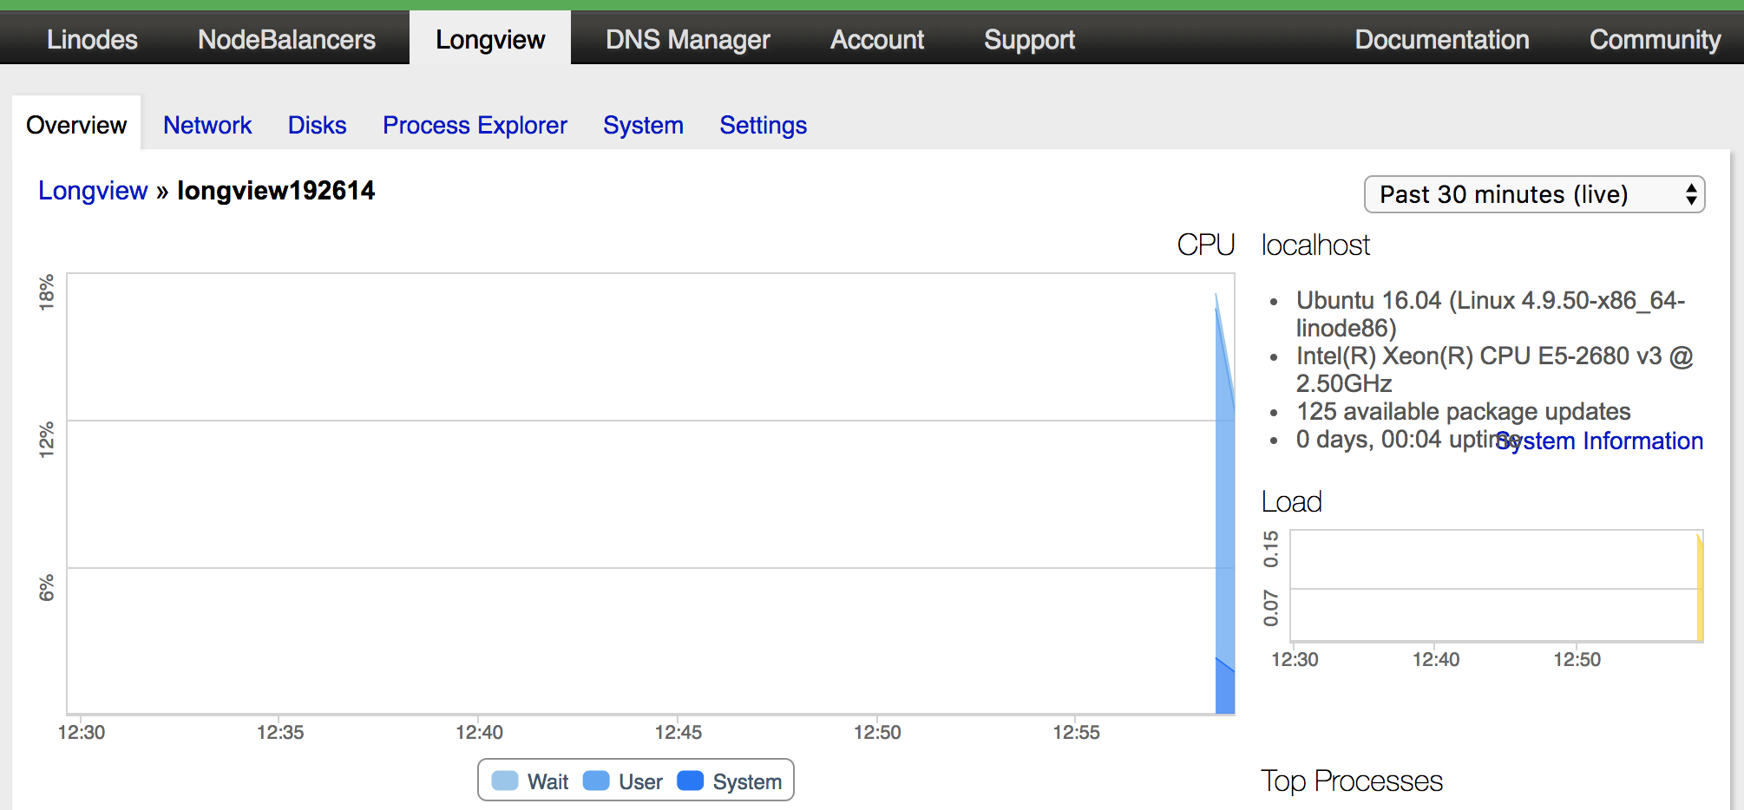This screenshot has width=1744, height=810.
Task: Open DNS Manager
Action: click(x=687, y=39)
